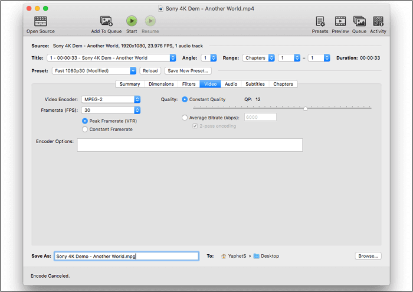Open the Activity log icon
Image resolution: width=413 pixels, height=292 pixels.
pyautogui.click(x=378, y=21)
